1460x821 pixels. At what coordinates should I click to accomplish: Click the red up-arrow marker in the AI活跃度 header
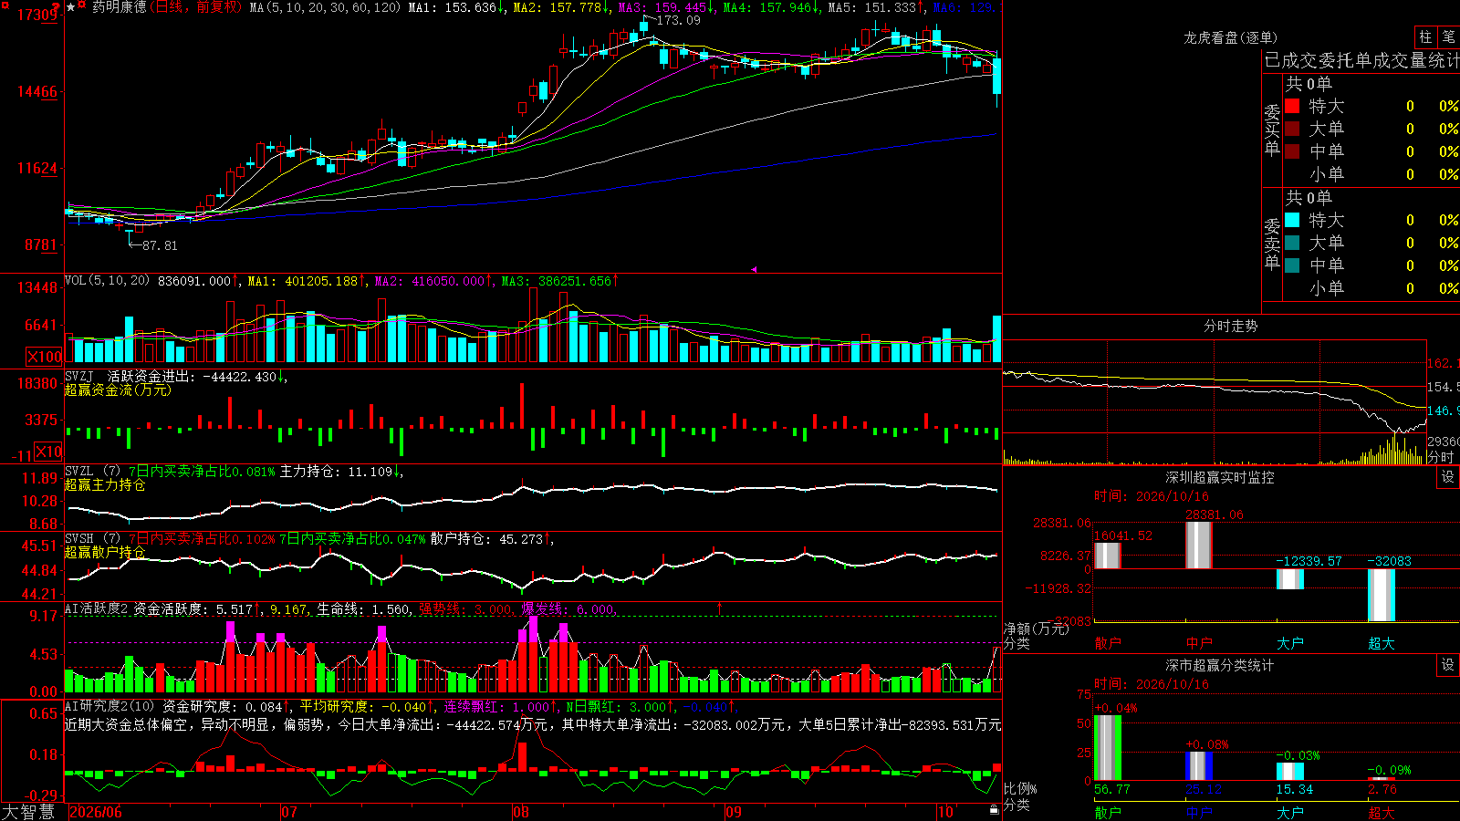[719, 607]
